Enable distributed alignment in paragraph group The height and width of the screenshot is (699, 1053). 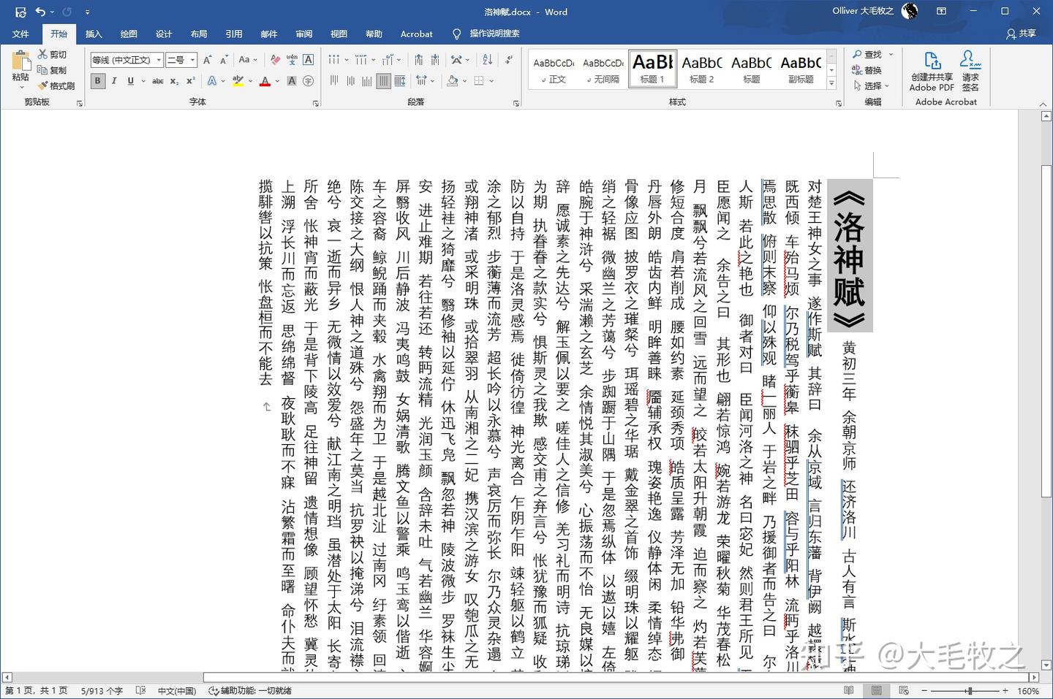coord(399,81)
